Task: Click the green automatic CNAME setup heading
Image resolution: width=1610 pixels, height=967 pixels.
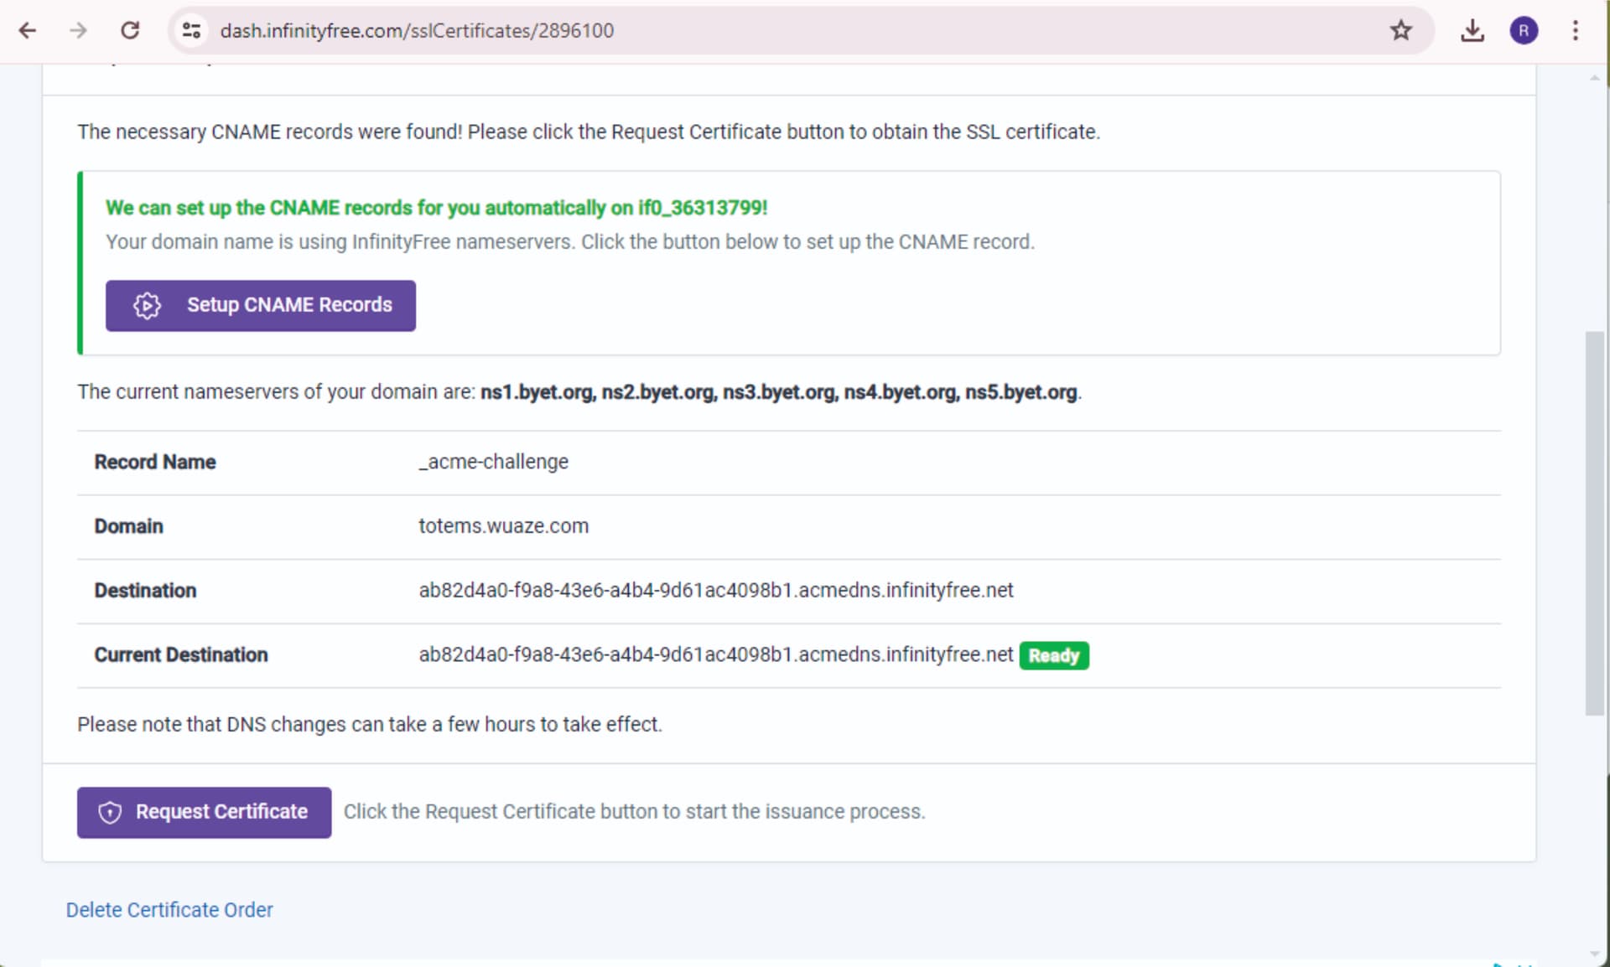Action: click(436, 208)
